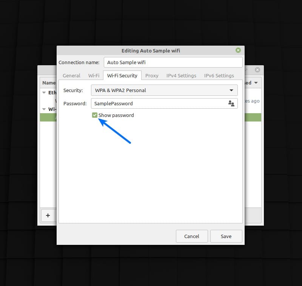Click the plus icon to add connection

click(x=48, y=215)
